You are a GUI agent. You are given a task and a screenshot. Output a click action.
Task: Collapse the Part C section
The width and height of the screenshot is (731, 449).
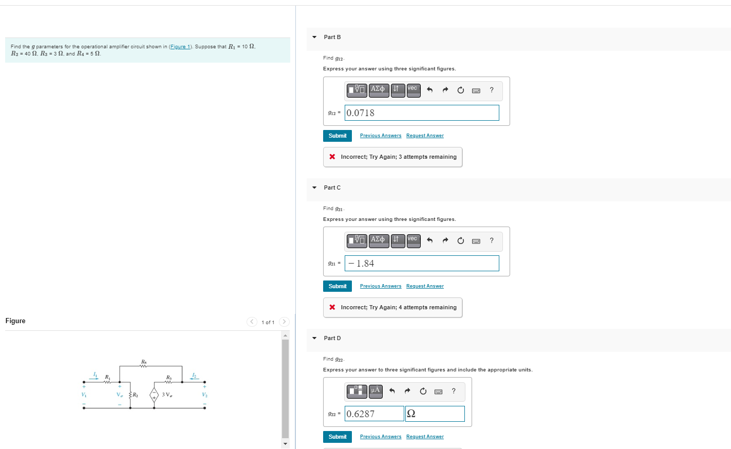click(x=314, y=188)
